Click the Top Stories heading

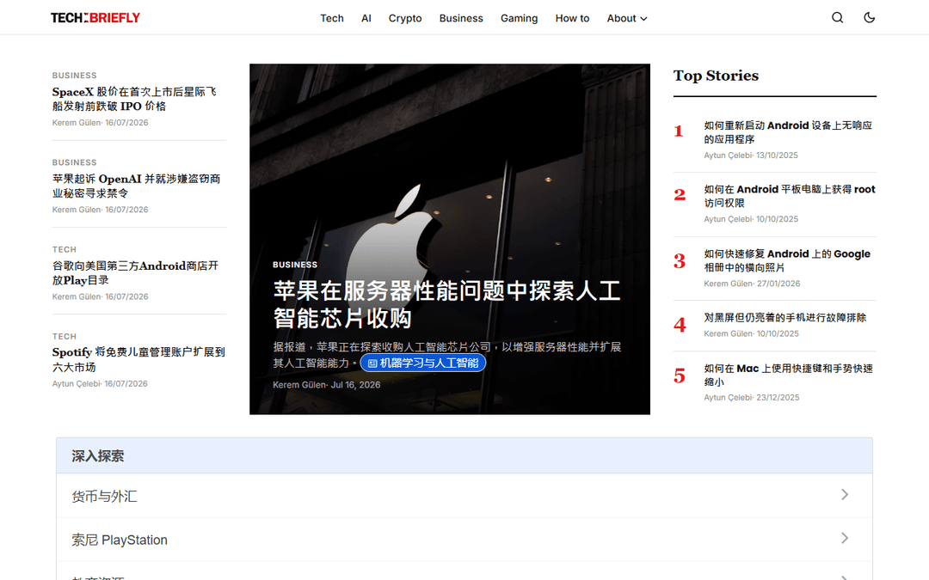tap(716, 76)
